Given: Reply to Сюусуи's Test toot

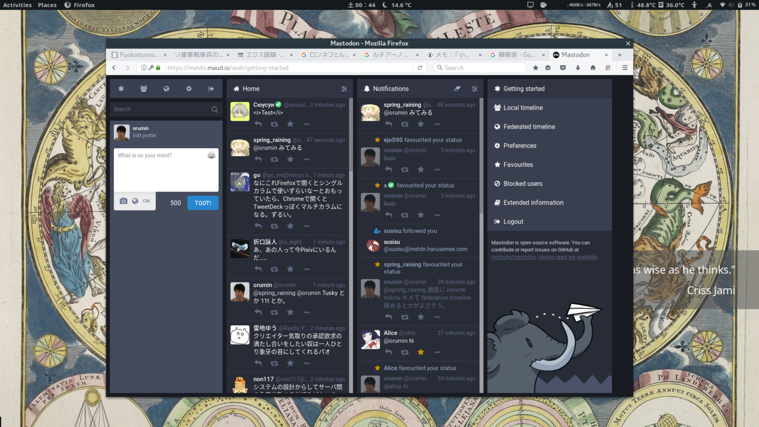Looking at the screenshot, I should (x=258, y=124).
